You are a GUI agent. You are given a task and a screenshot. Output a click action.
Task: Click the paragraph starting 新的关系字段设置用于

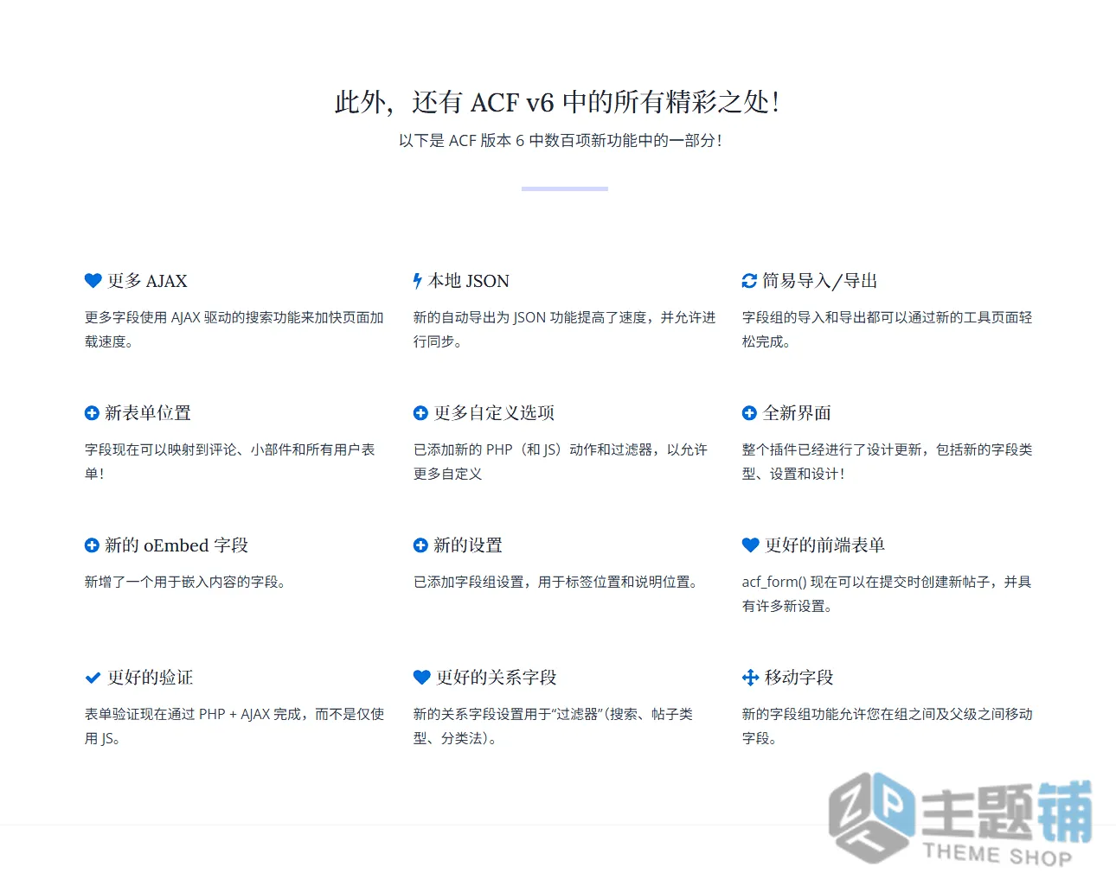pyautogui.click(x=554, y=726)
